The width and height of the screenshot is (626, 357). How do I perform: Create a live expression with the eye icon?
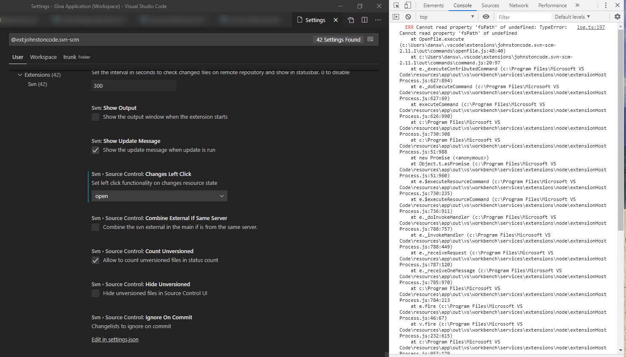pos(486,17)
